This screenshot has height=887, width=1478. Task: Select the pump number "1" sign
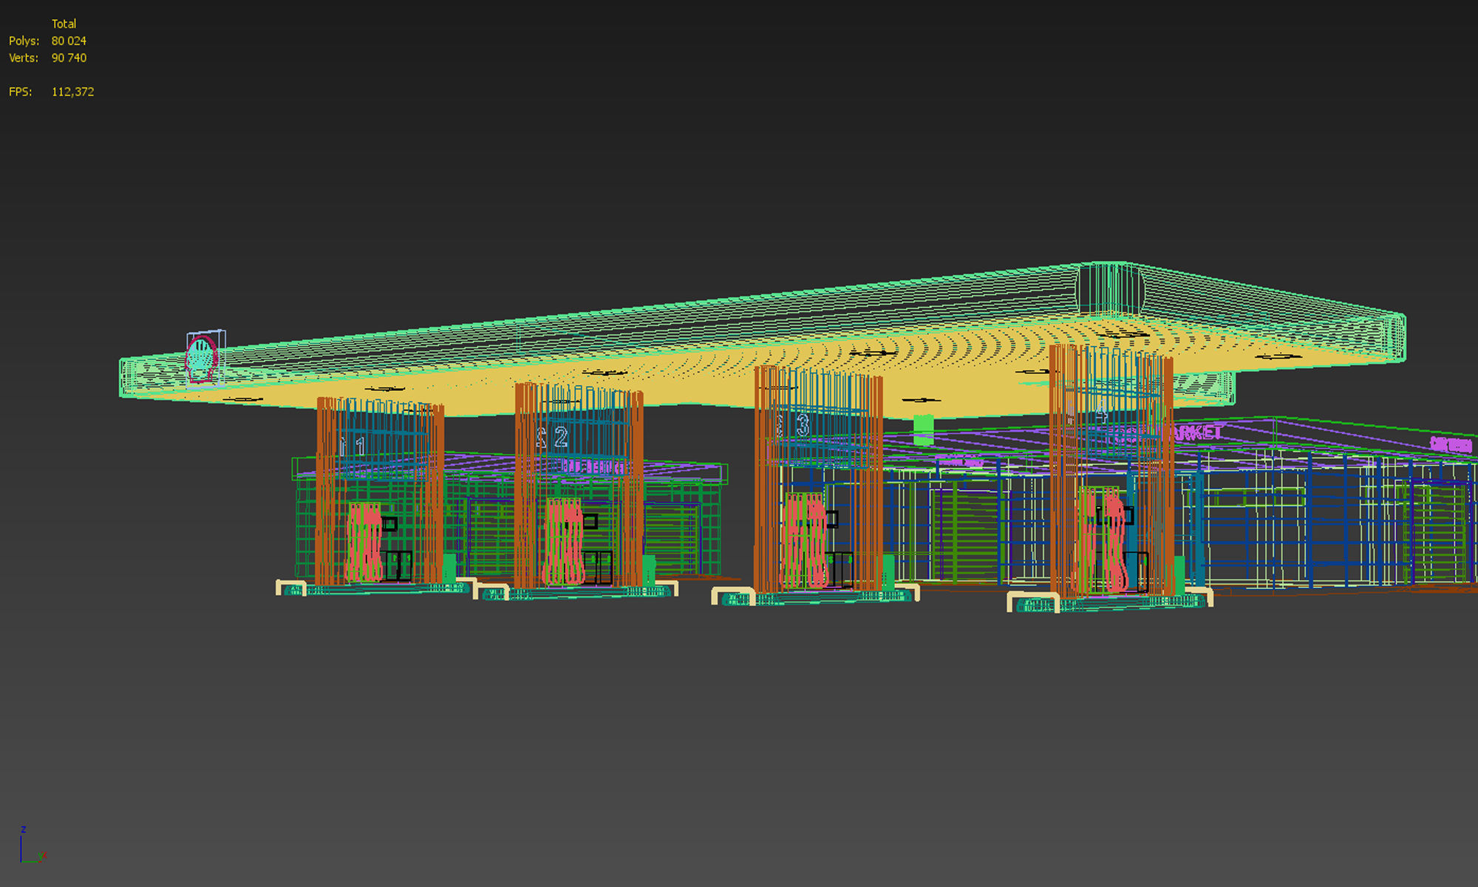tap(360, 446)
